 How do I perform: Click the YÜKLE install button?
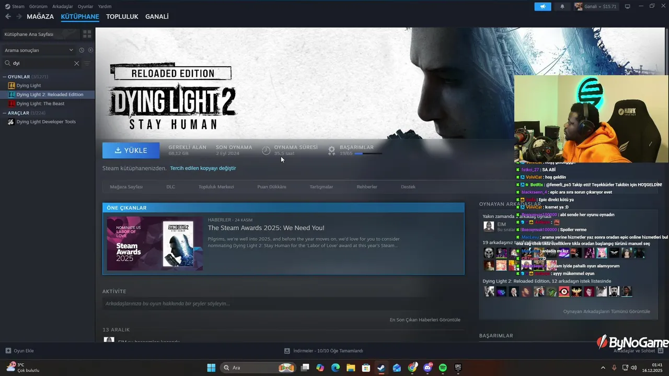click(131, 150)
